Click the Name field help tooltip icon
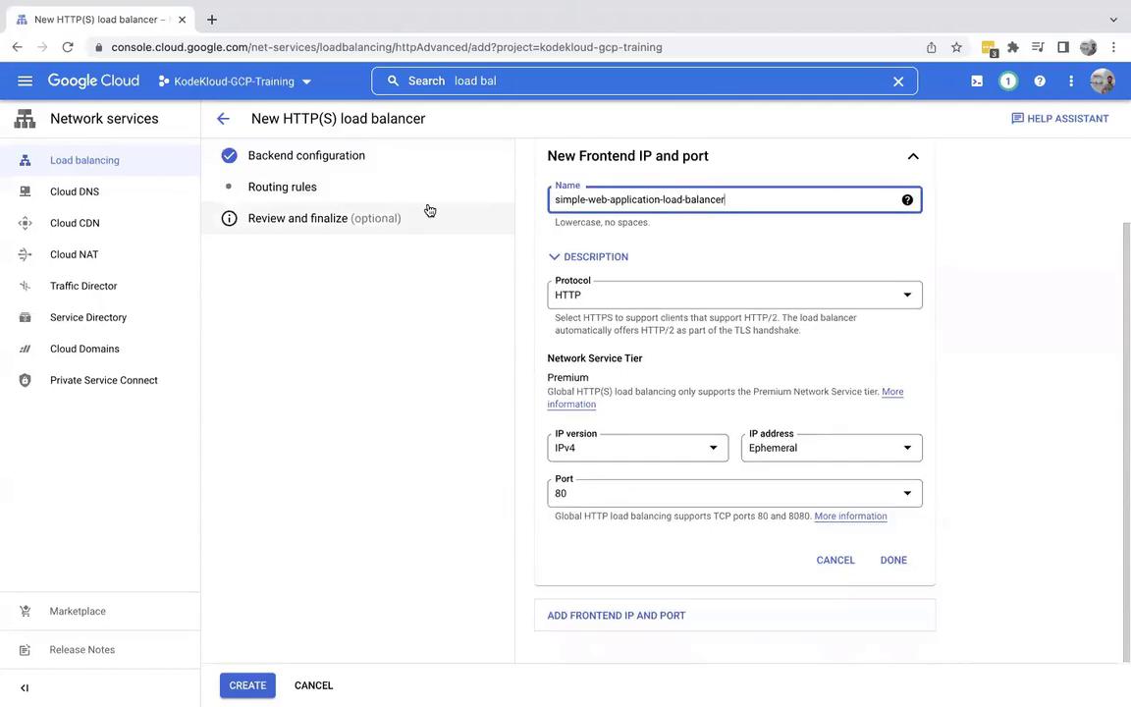 coord(907,200)
